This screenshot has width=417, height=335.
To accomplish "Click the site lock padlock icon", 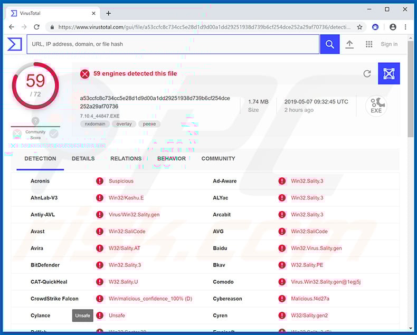I will click(x=52, y=27).
